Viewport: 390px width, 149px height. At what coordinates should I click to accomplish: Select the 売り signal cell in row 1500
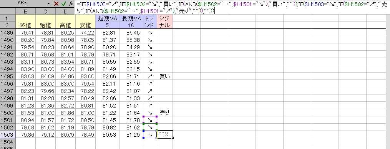165,113
